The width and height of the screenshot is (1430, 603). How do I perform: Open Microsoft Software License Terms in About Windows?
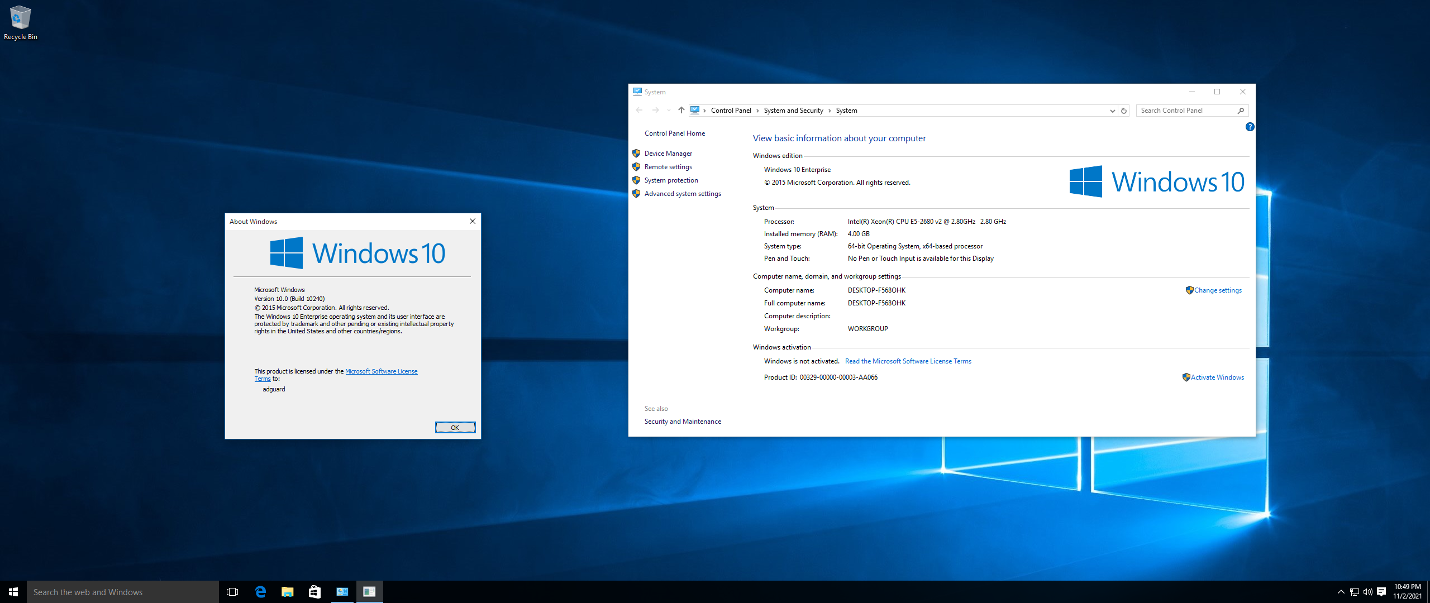tap(381, 371)
